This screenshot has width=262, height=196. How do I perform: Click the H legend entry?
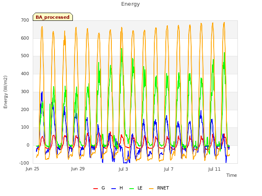pyautogui.click(x=117, y=188)
